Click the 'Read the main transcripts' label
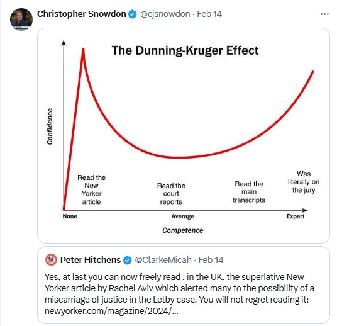Image resolution: width=337 pixels, height=326 pixels. tap(249, 192)
